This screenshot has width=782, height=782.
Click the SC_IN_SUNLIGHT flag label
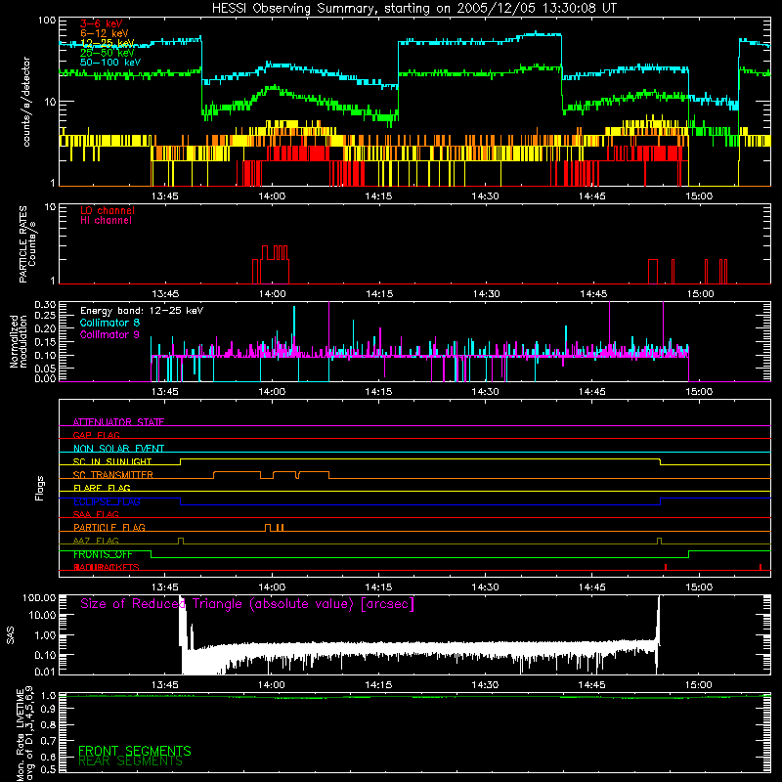[112, 461]
